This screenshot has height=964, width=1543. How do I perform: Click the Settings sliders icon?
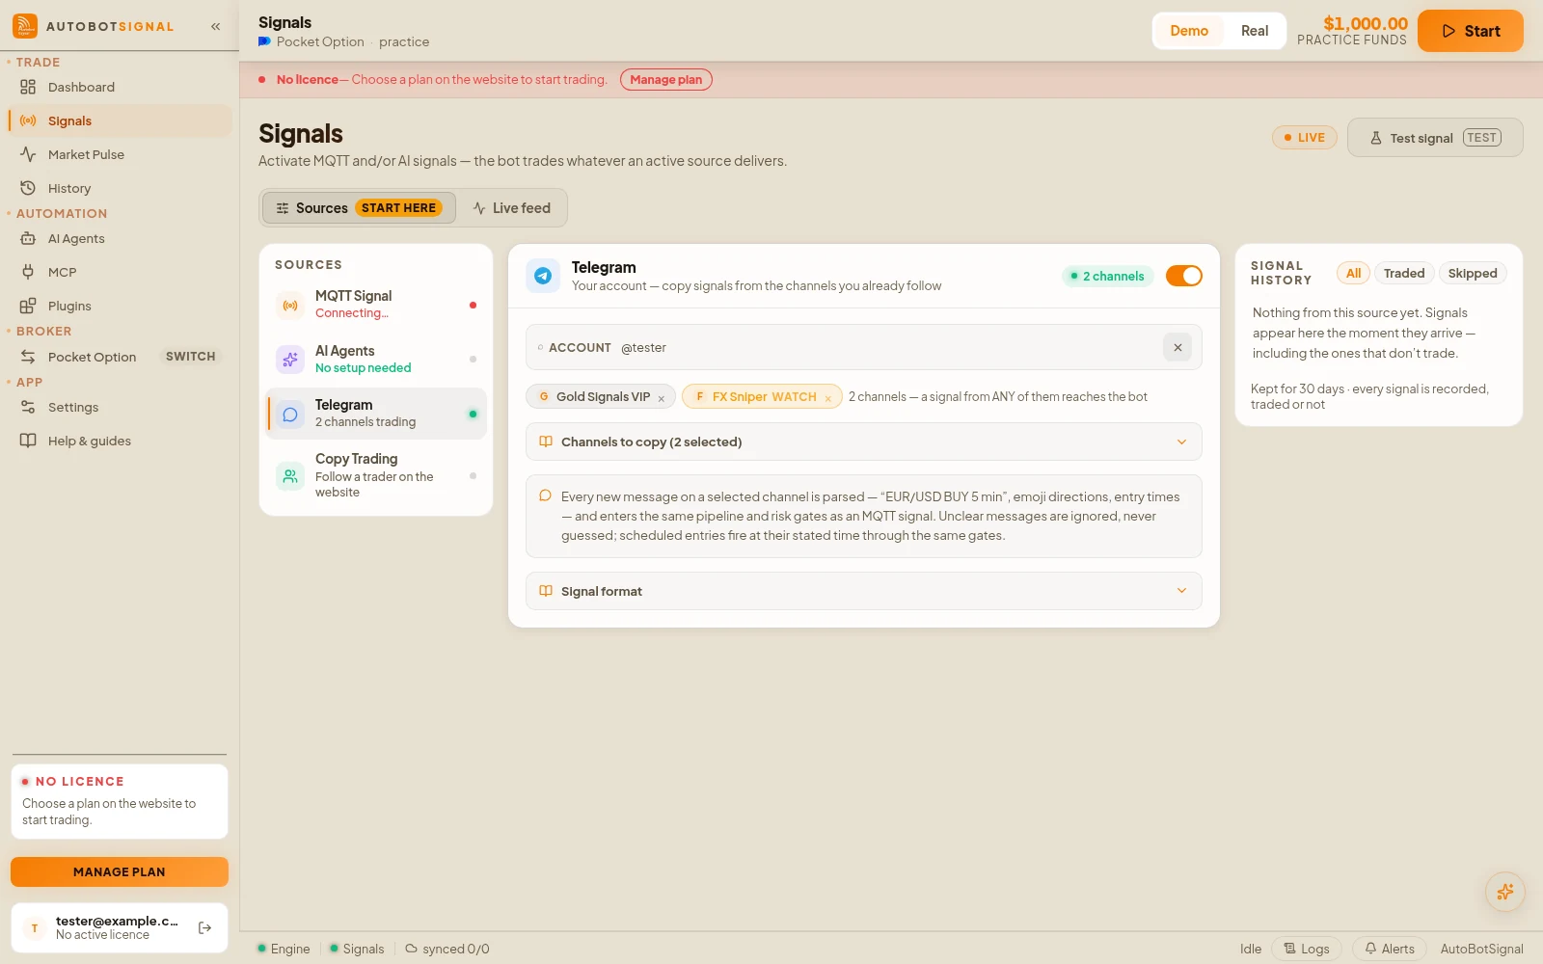coord(28,407)
